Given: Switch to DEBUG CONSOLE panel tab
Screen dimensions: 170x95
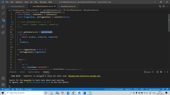Looking at the screenshot, I should pos(34,72).
